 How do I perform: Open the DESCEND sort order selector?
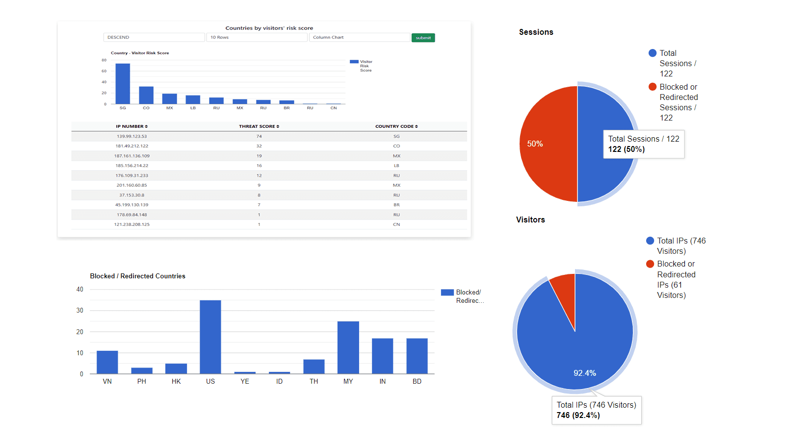tap(154, 37)
